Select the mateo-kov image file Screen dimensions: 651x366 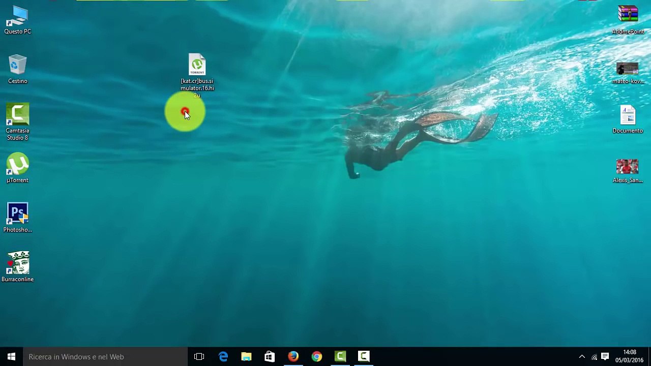[628, 73]
